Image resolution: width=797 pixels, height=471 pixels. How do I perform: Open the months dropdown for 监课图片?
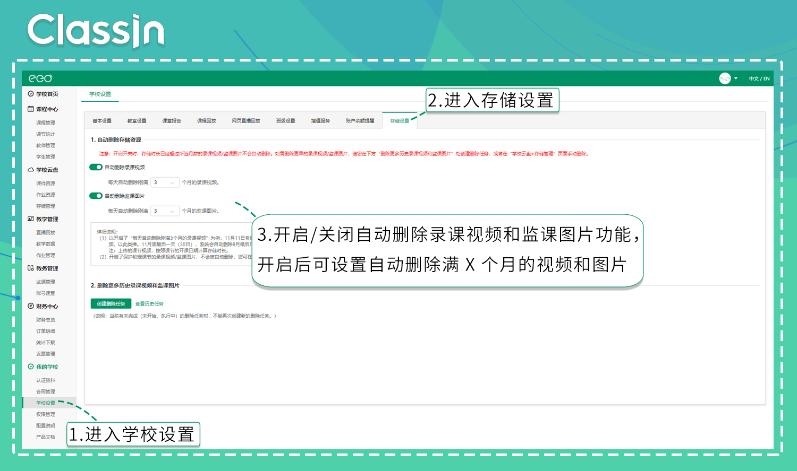tap(165, 211)
